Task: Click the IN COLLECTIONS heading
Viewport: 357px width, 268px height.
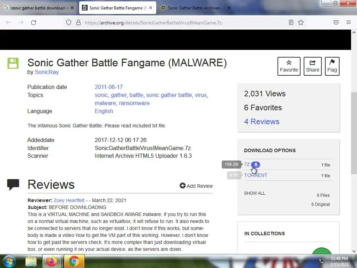Action: [x=265, y=233]
